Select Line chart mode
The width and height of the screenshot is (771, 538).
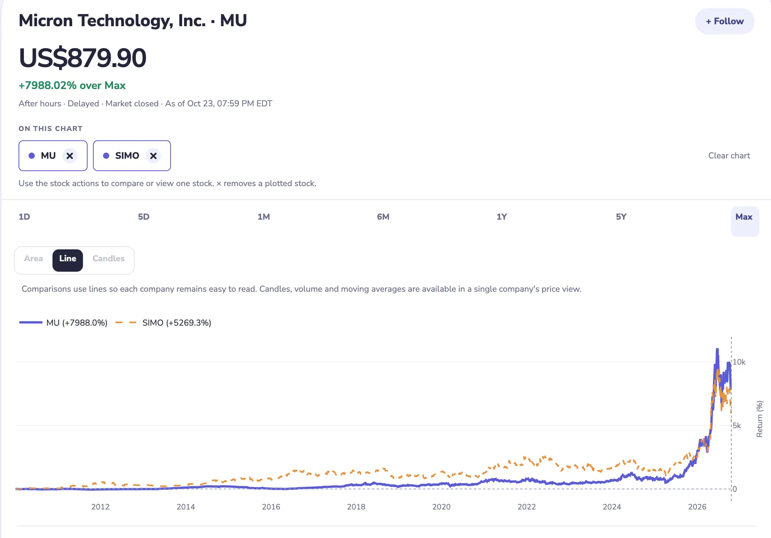68,259
